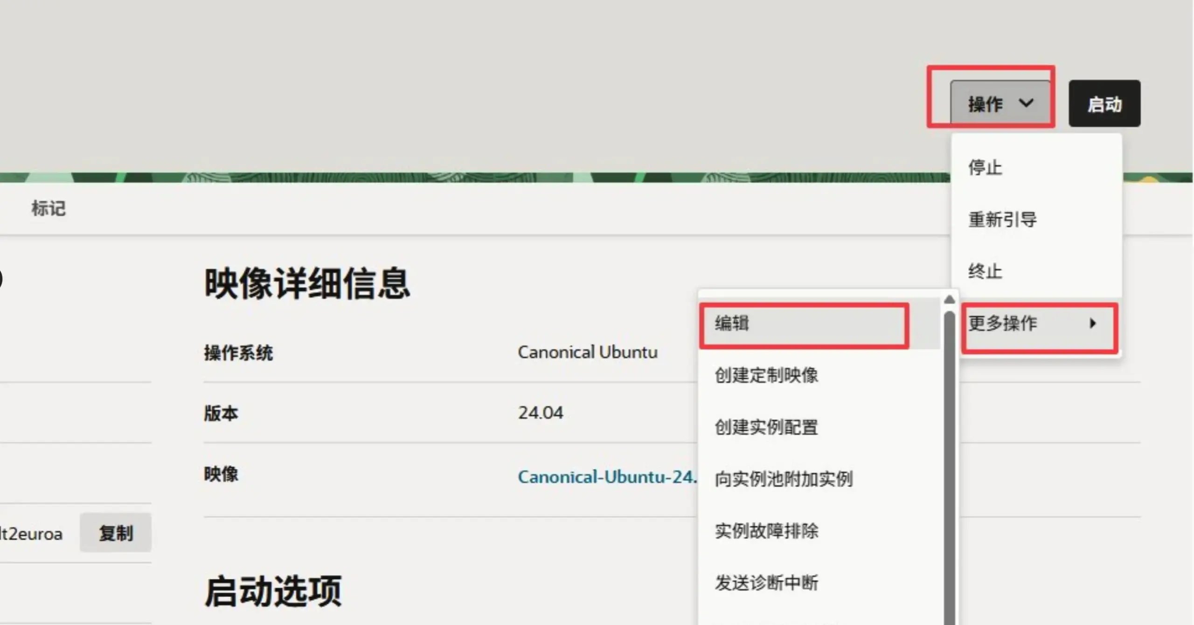Click the 操作系统 label
1194x625 pixels.
tap(238, 353)
